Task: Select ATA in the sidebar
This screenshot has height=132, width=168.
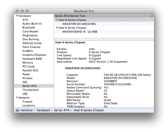Action: [25, 20]
